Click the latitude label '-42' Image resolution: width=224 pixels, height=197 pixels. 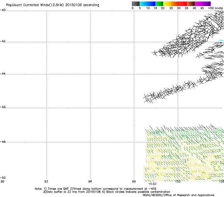pyautogui.click(x=3, y=41)
